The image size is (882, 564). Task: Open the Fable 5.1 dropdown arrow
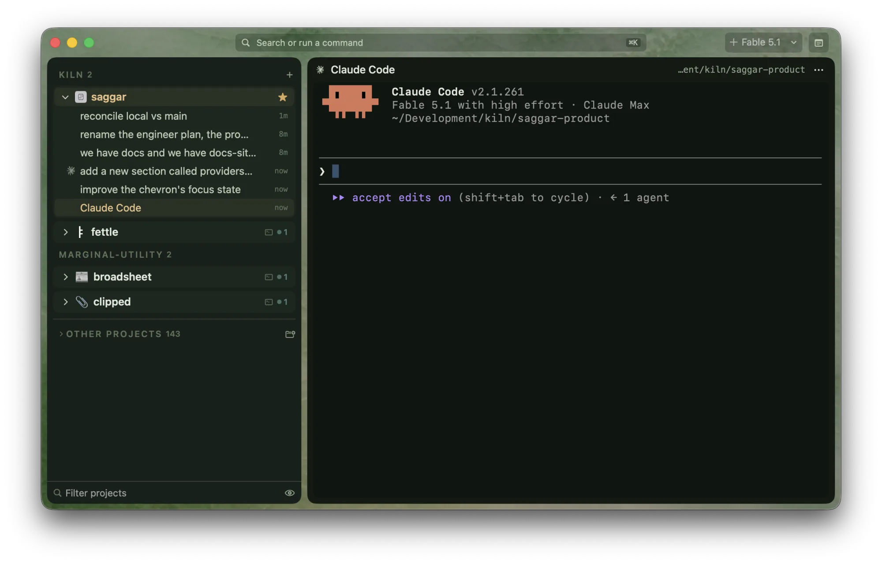[794, 43]
